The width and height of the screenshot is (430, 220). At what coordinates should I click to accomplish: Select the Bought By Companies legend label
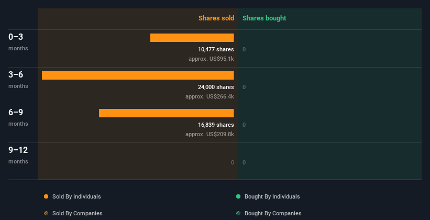pos(273,213)
